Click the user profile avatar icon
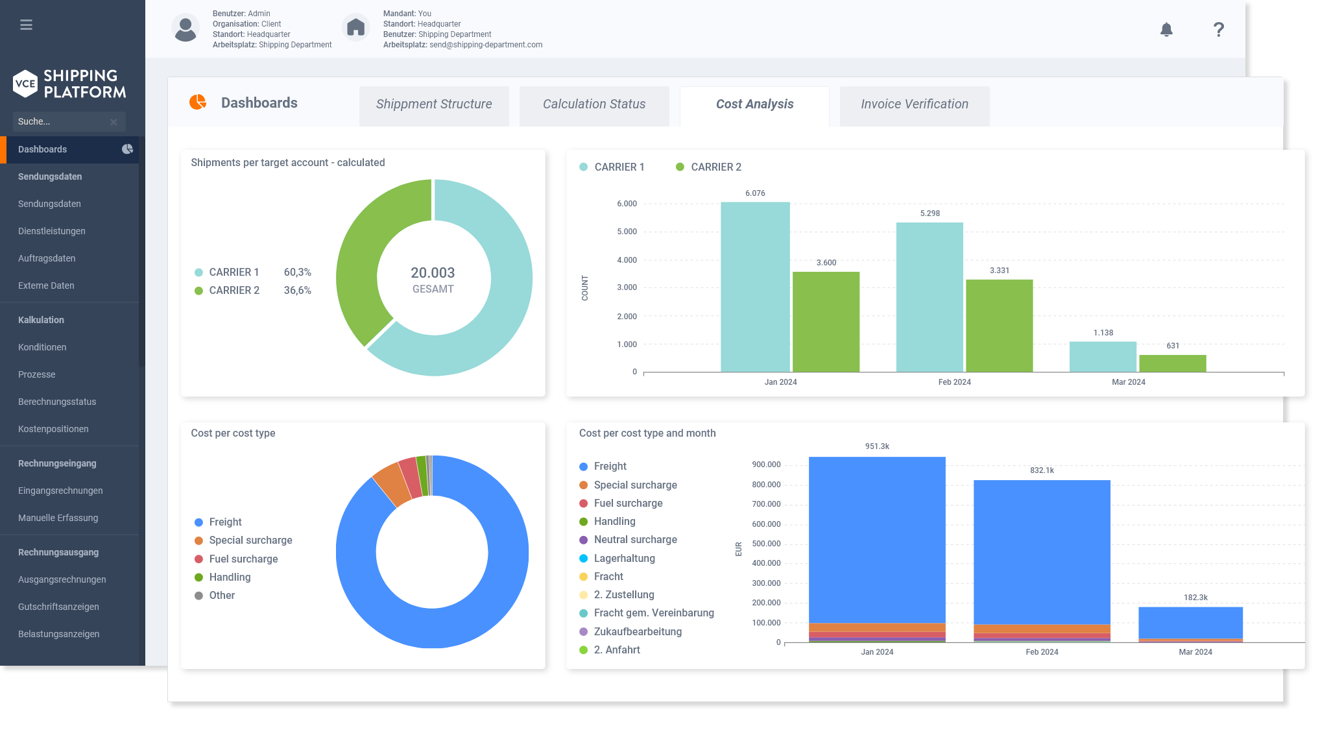The image size is (1344, 741). pos(186,29)
